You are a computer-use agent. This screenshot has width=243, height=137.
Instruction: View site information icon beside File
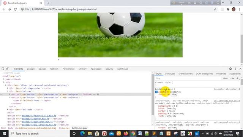(22, 9)
